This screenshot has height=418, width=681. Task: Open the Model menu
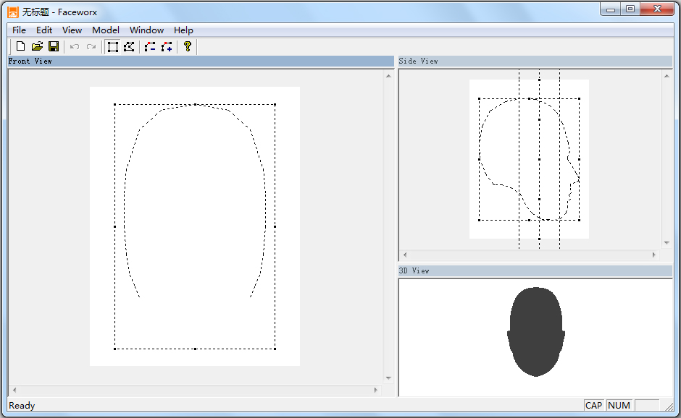coord(106,30)
